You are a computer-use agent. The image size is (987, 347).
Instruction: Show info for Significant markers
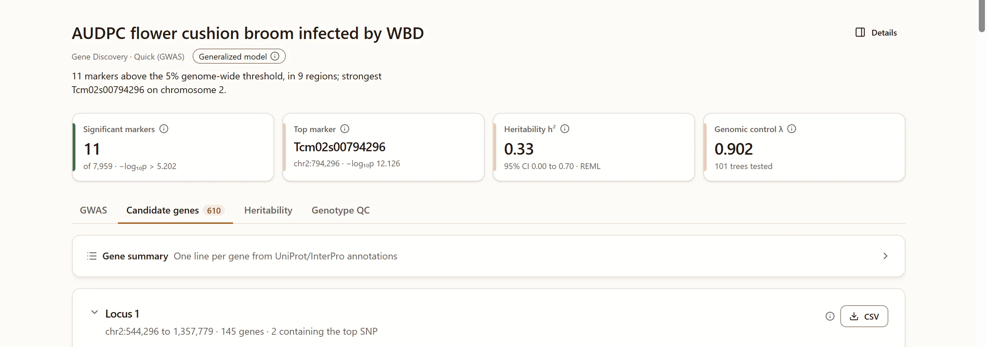click(x=163, y=129)
